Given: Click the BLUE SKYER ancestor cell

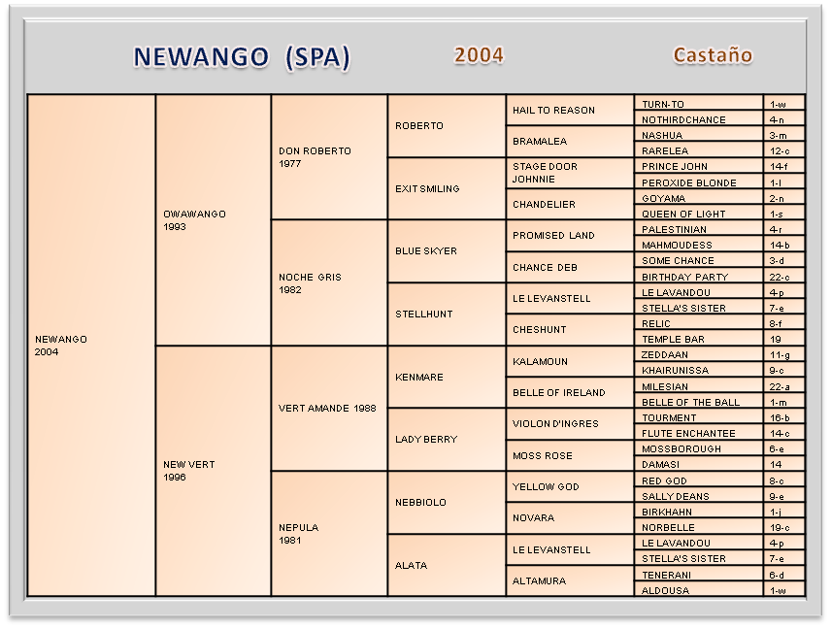Looking at the screenshot, I should click(x=447, y=251).
